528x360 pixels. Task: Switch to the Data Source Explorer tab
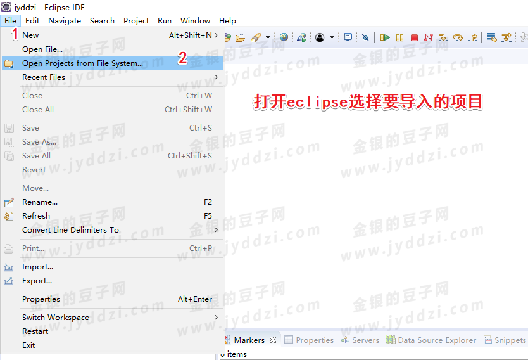431,340
